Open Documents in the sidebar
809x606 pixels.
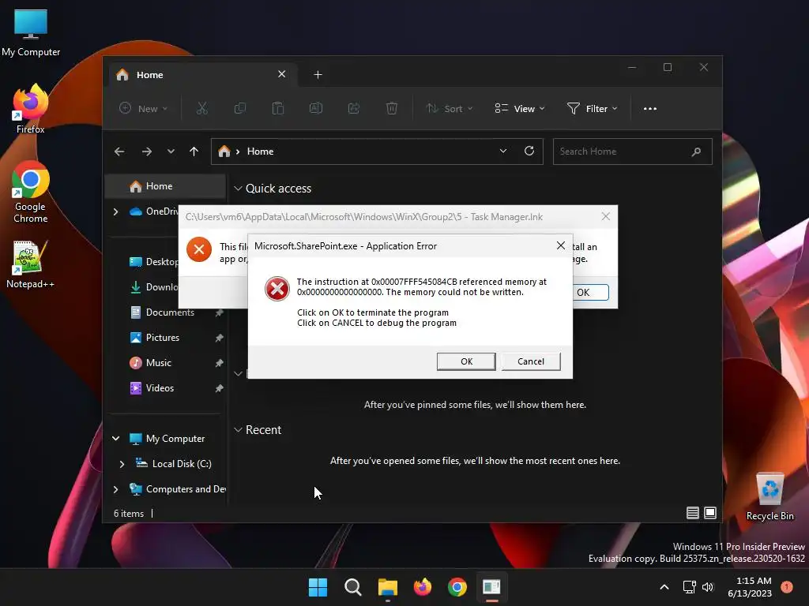click(170, 312)
